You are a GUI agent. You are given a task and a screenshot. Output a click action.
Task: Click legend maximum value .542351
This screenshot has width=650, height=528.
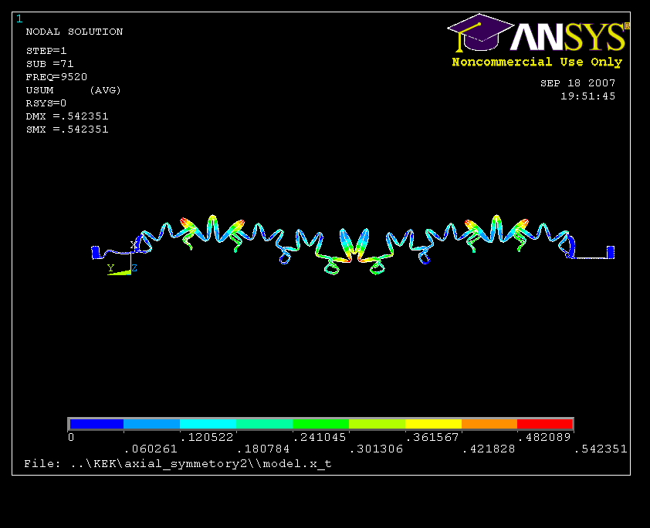coord(601,449)
